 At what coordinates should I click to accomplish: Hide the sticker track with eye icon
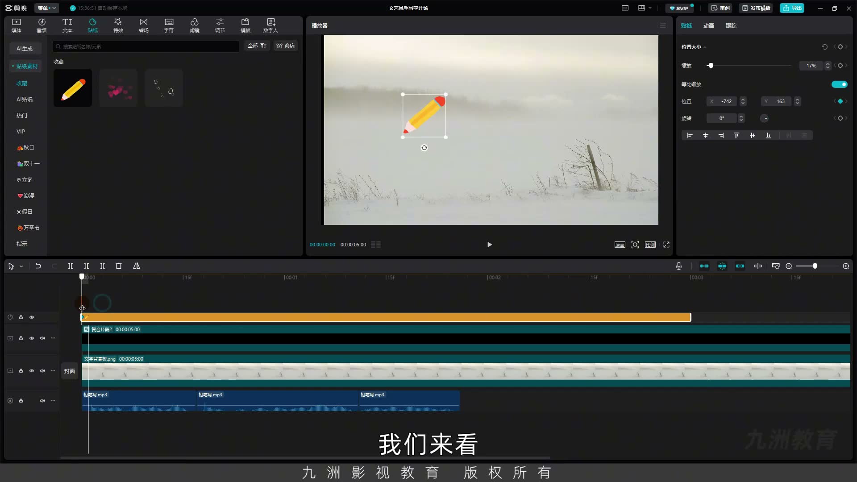[32, 317]
